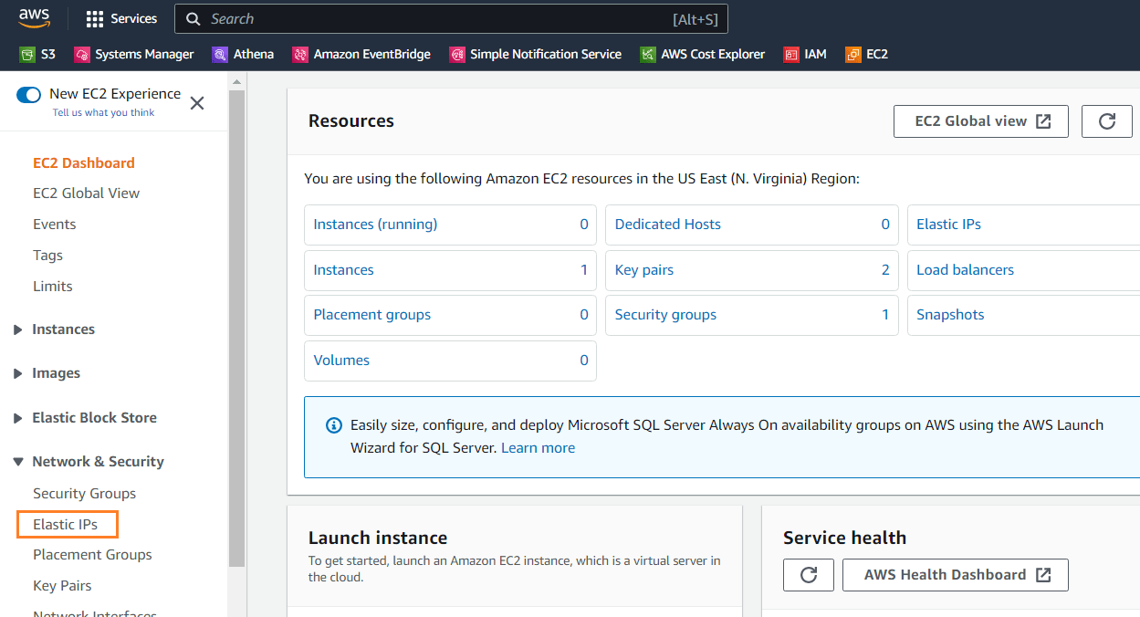Open AWS Health Dashboard button
Viewport: 1140px width, 617px height.
pyautogui.click(x=955, y=575)
